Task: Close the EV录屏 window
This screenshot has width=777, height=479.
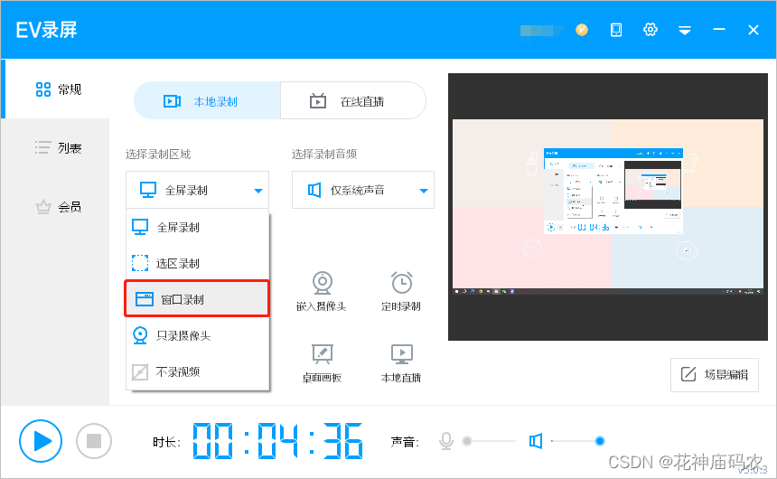Action: click(754, 30)
